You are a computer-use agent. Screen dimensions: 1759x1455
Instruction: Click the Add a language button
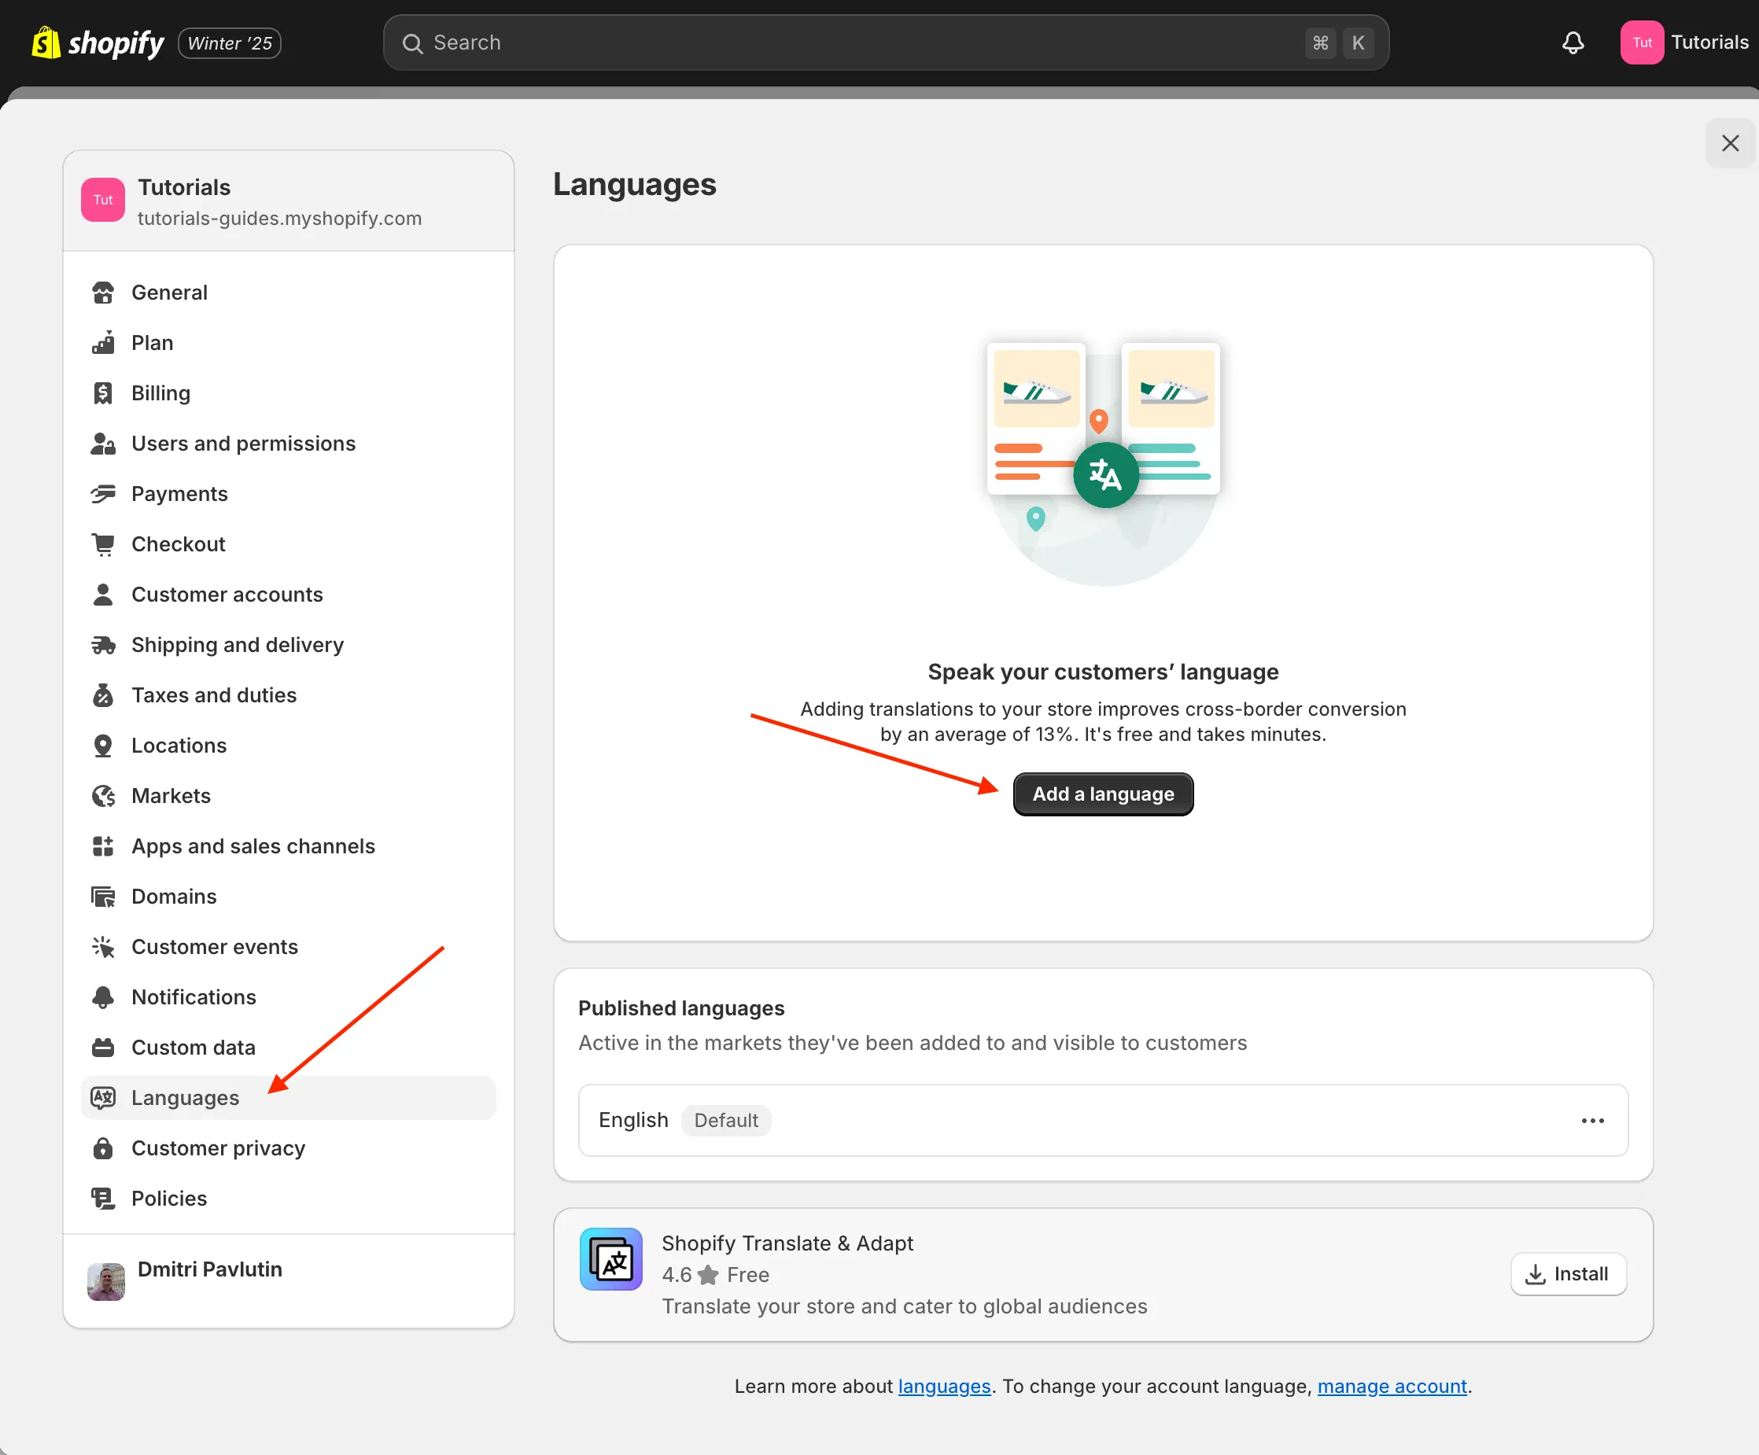(x=1102, y=794)
